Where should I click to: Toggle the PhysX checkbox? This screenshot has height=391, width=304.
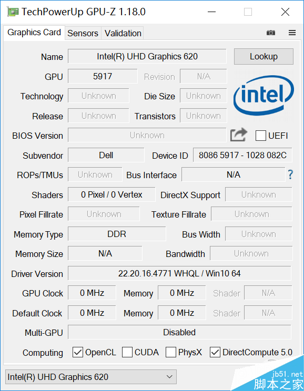tap(171, 352)
